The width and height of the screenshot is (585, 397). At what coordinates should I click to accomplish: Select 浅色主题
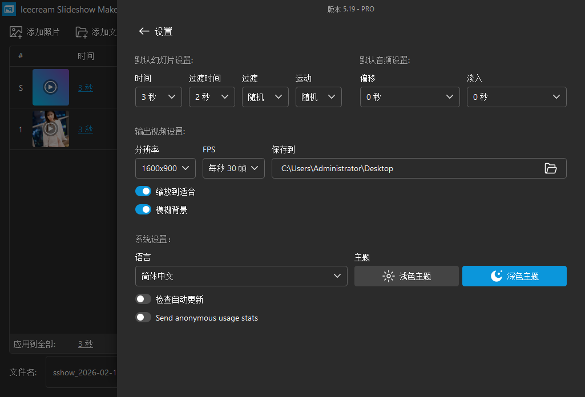(406, 276)
